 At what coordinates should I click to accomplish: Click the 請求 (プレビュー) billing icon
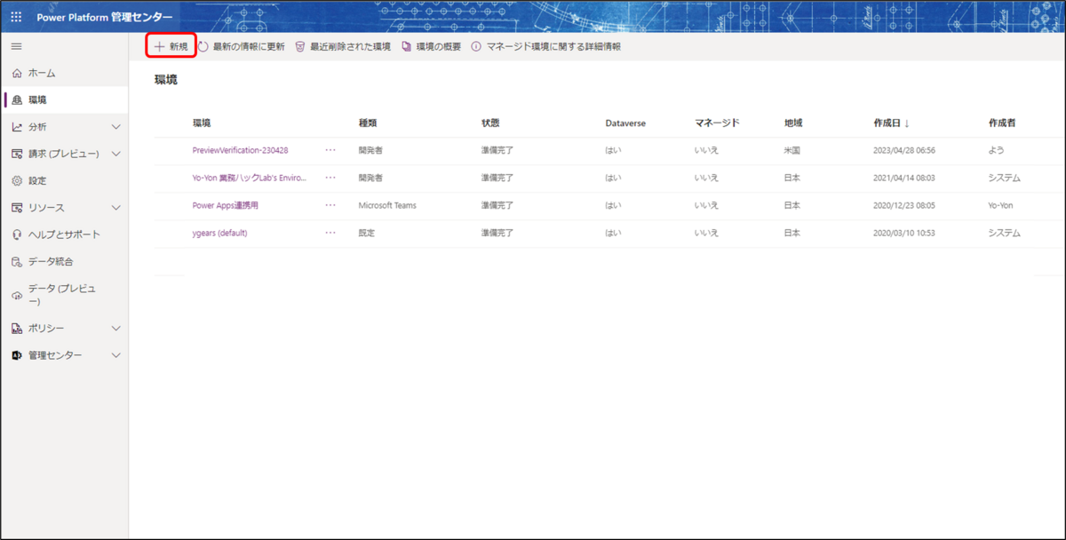(17, 154)
